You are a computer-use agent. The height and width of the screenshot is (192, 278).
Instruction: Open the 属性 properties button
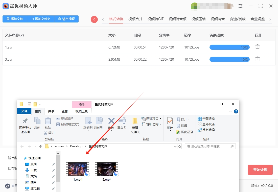170,124
